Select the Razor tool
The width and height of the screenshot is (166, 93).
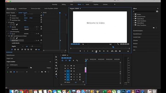pos(56,66)
